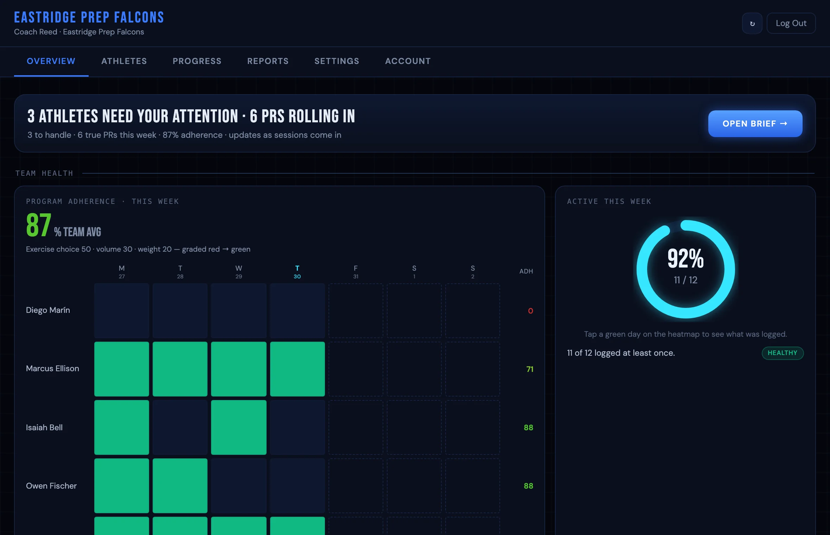
Task: Open the Athletes tab
Action: pos(124,61)
